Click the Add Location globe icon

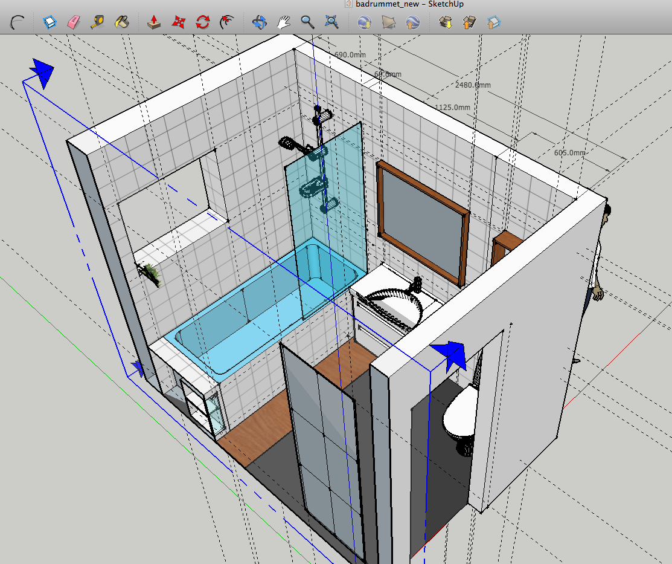click(364, 22)
